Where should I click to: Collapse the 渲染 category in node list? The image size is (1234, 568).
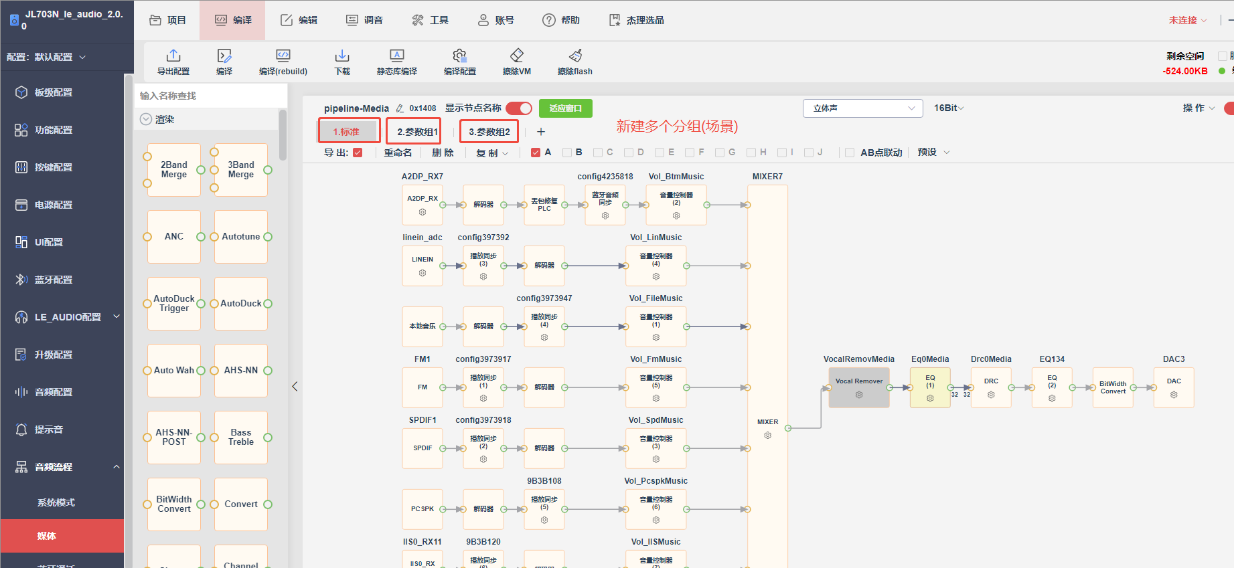click(146, 119)
